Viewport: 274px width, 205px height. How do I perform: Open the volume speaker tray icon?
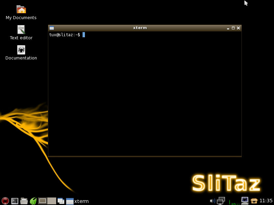212,201
